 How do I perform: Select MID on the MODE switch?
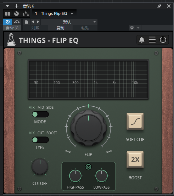pos(41,107)
